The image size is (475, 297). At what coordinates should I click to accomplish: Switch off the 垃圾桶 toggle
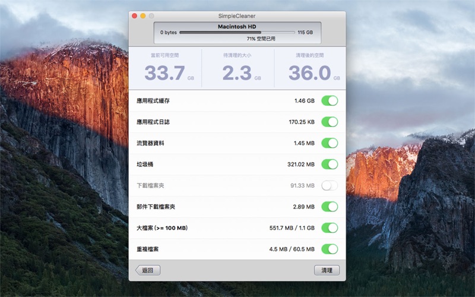(x=330, y=165)
